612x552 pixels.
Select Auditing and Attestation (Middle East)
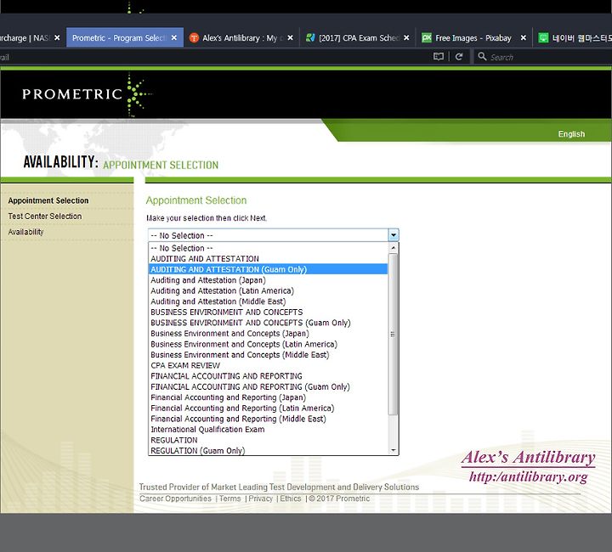[x=269, y=301]
